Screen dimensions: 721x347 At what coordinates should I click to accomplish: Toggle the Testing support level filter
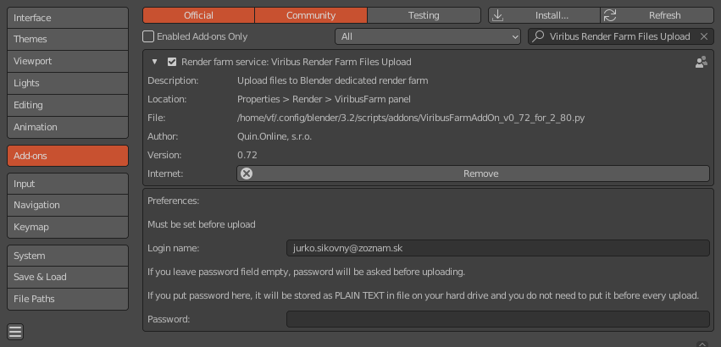pyautogui.click(x=424, y=15)
